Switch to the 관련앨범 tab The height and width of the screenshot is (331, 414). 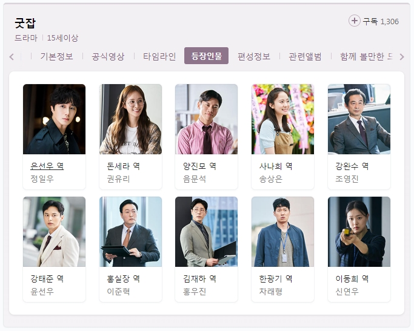[x=305, y=56]
